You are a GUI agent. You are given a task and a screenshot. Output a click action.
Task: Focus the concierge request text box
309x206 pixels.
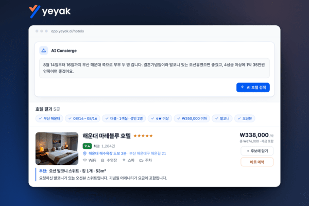pyautogui.click(x=154, y=68)
